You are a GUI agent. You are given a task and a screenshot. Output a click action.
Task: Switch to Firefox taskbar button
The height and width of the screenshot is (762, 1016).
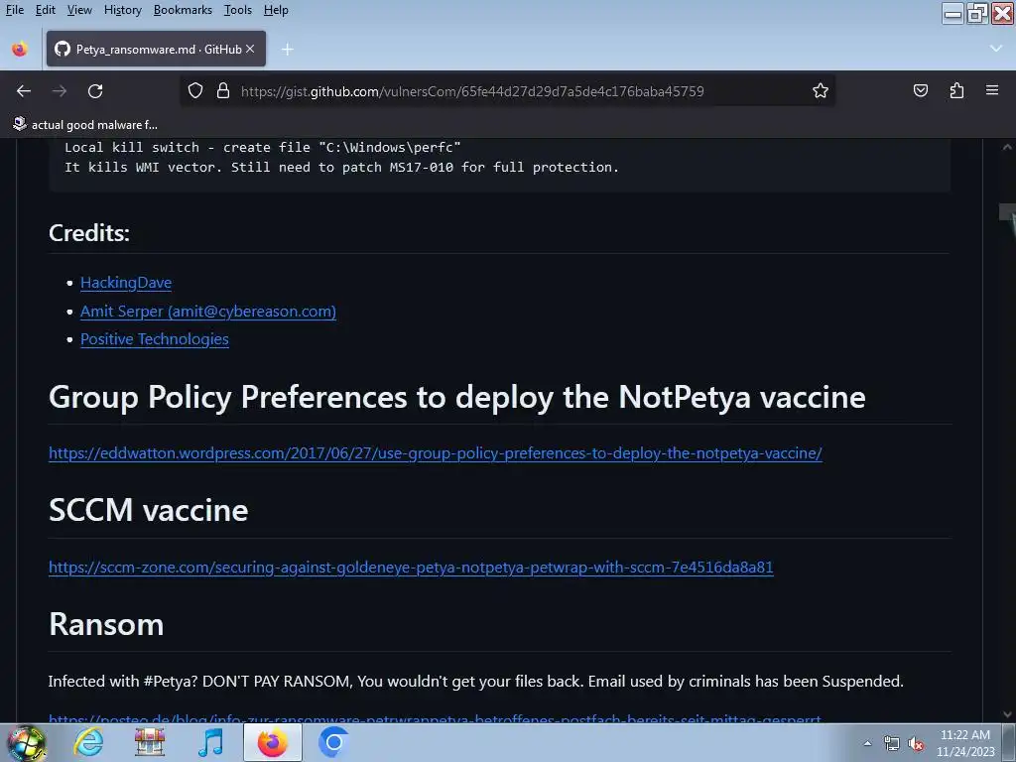point(273,742)
